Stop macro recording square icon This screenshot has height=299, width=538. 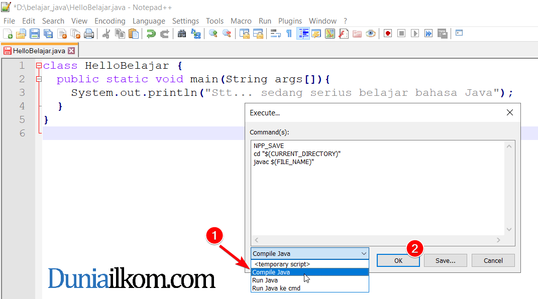click(x=401, y=34)
